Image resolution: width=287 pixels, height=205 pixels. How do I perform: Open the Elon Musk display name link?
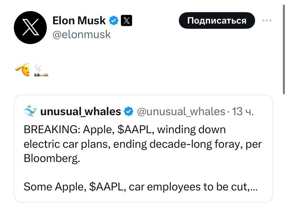(79, 21)
